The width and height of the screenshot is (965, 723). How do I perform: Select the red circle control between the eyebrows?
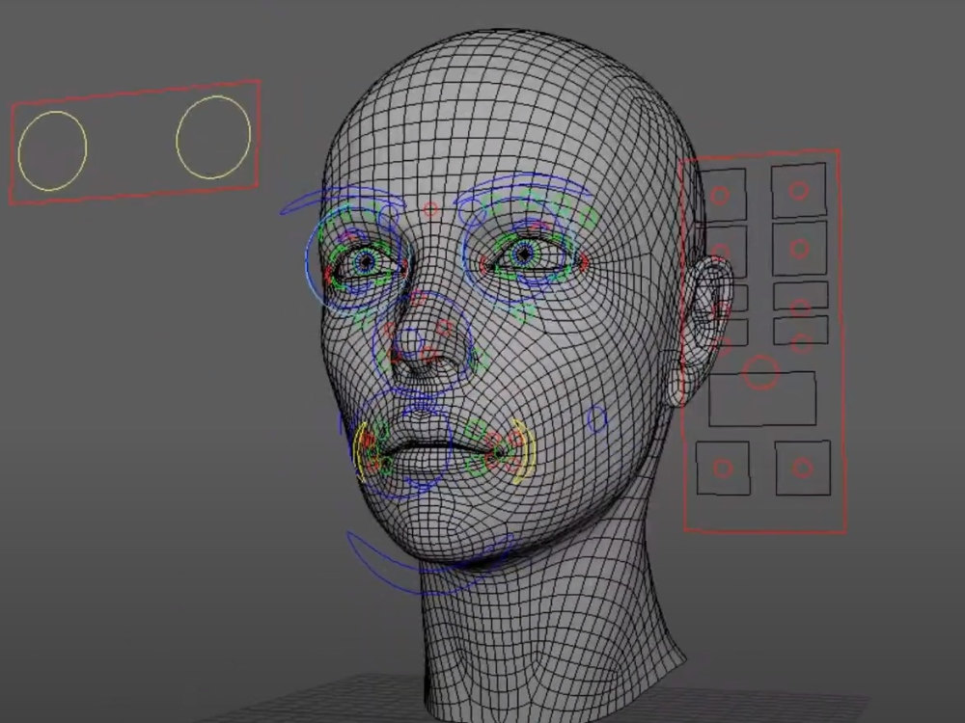pyautogui.click(x=430, y=209)
